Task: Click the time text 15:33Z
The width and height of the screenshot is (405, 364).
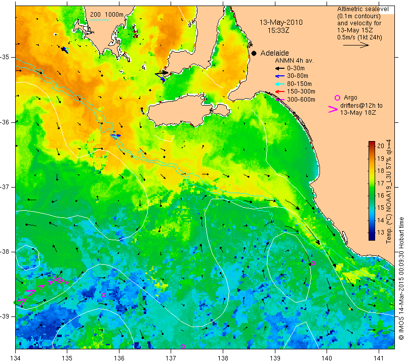Action: click(x=278, y=30)
